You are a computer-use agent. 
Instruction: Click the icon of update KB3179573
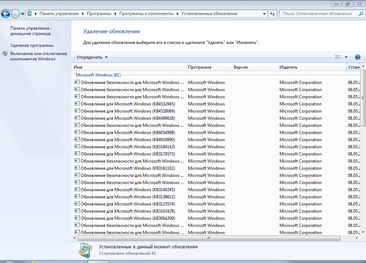[77, 154]
